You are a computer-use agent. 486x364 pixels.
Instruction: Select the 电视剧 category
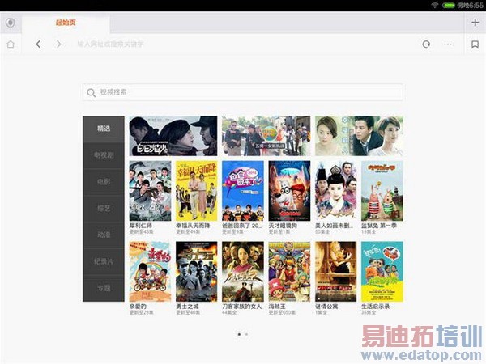[104, 155]
